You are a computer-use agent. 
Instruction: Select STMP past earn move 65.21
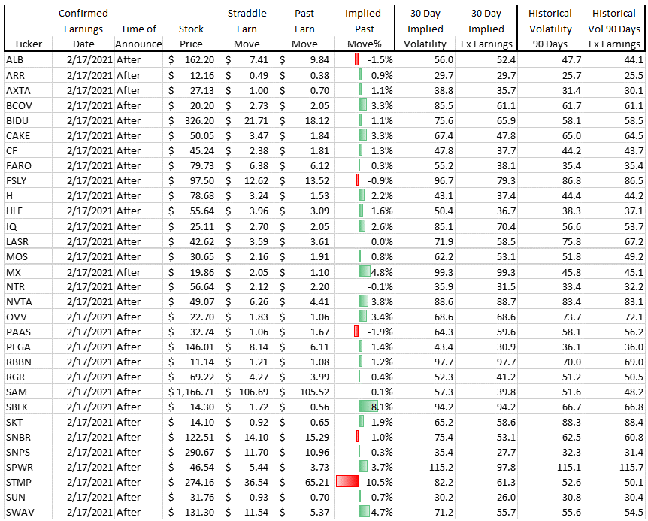pos(304,482)
